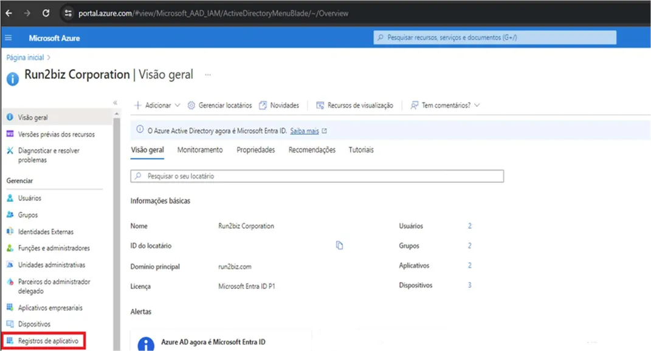This screenshot has width=651, height=351.
Task: Click the Versões prévias purple icon
Action: [10, 134]
